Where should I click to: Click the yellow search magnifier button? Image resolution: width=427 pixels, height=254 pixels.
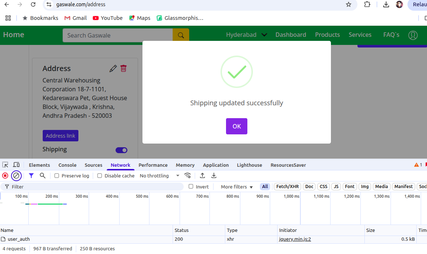(181, 35)
